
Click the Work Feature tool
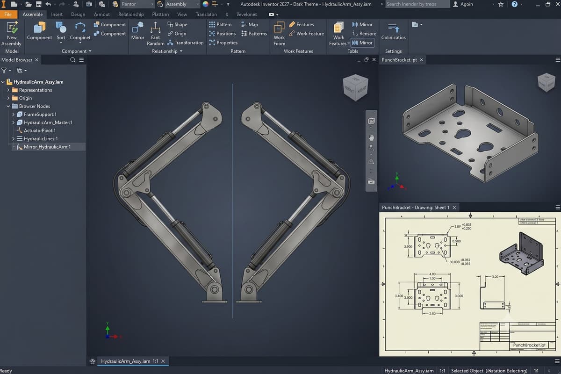point(306,34)
